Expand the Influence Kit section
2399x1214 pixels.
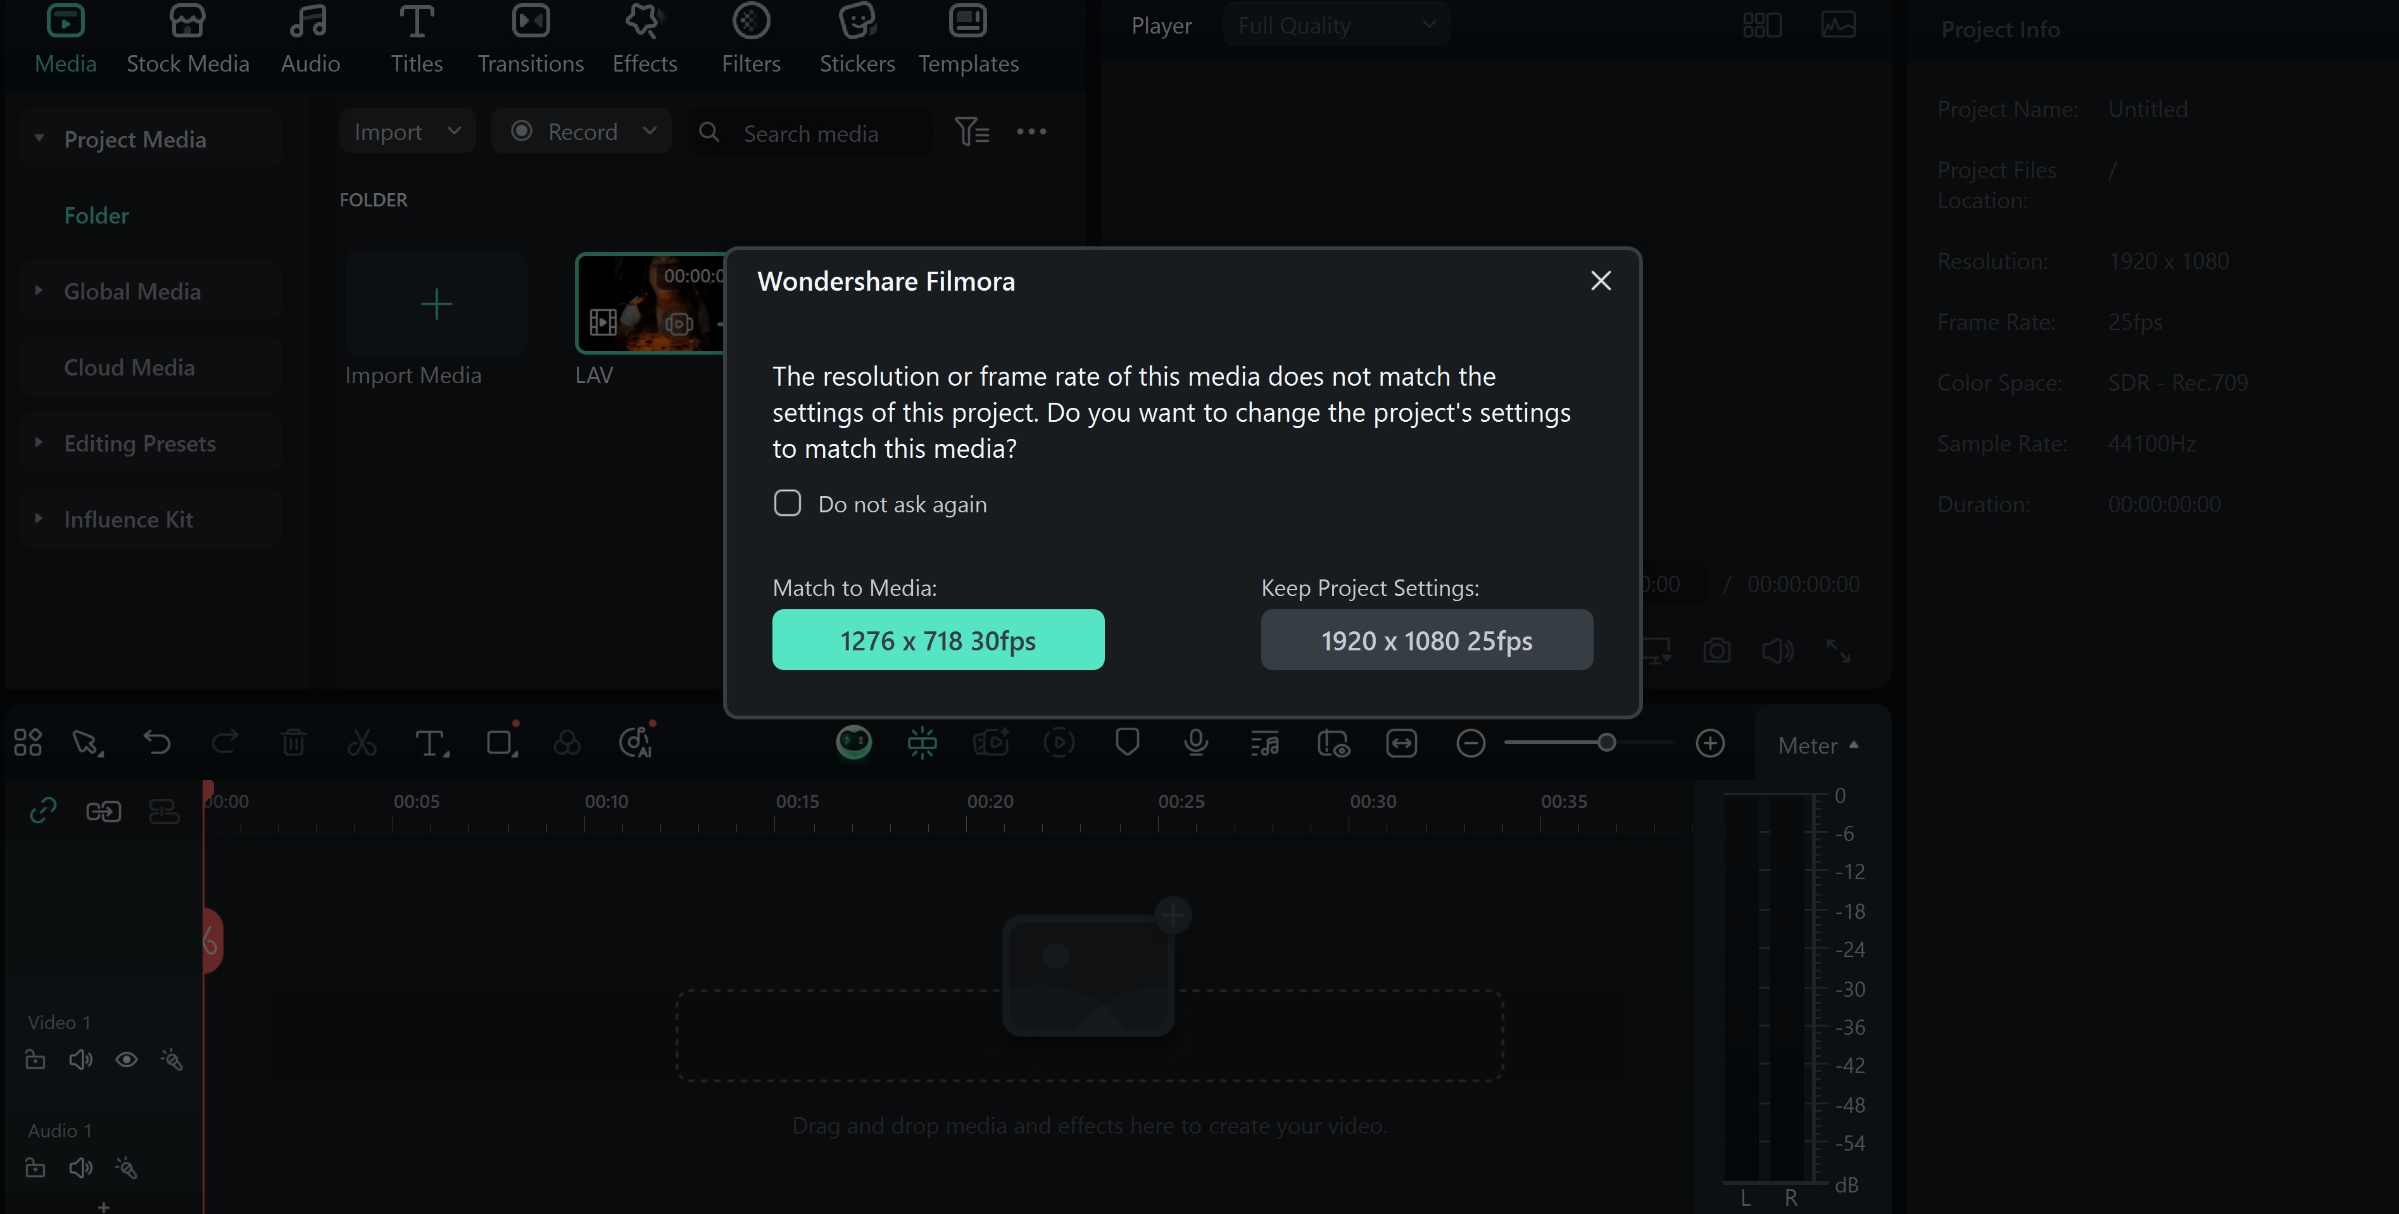39,519
